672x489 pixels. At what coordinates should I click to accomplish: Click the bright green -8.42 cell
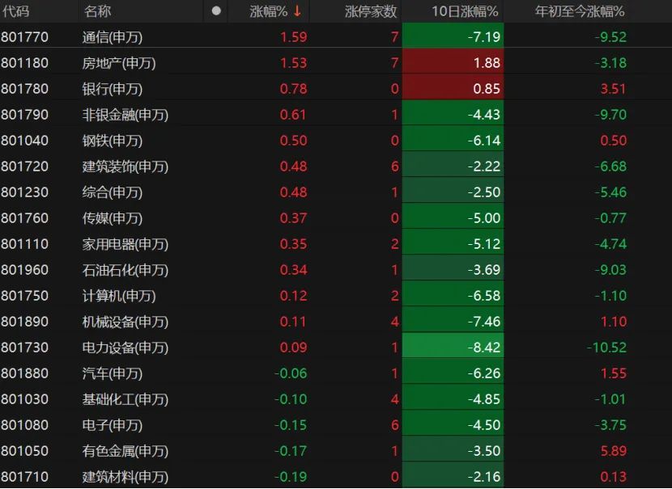[453, 348]
